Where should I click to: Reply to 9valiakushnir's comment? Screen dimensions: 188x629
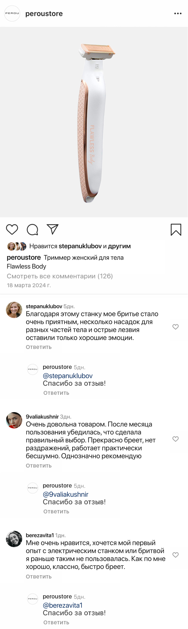(39, 466)
